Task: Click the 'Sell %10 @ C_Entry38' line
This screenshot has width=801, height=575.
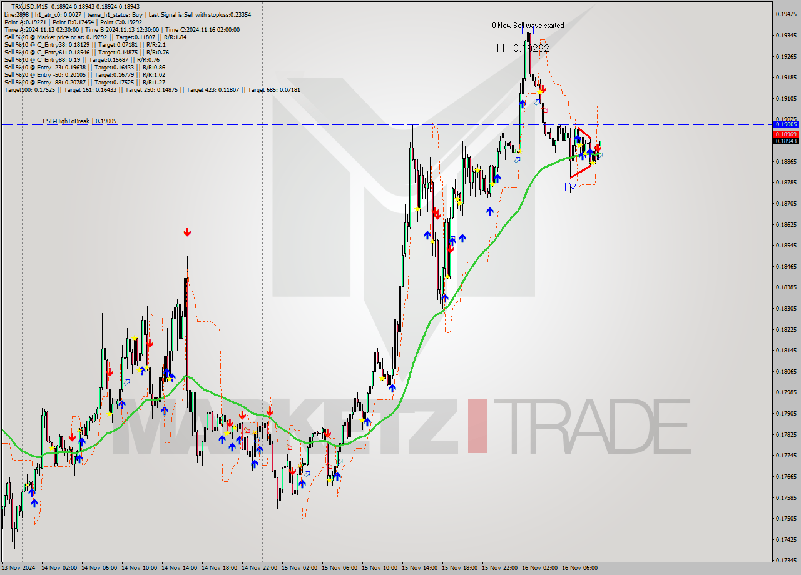Action: click(84, 44)
